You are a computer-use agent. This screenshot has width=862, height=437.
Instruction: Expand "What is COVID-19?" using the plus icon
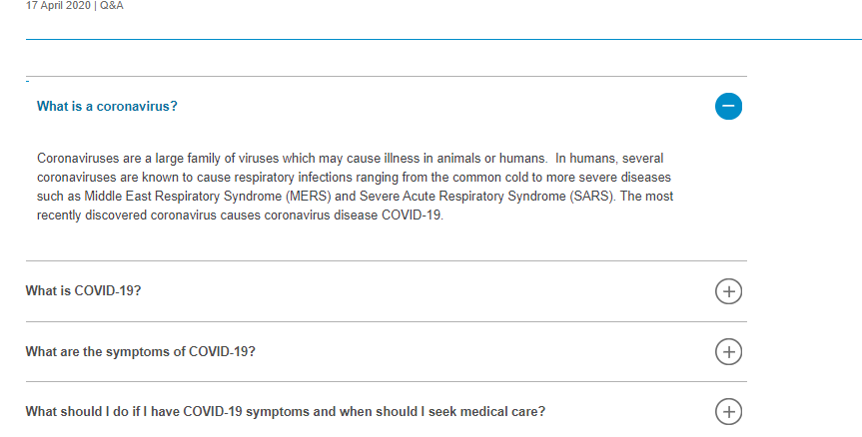coord(728,291)
